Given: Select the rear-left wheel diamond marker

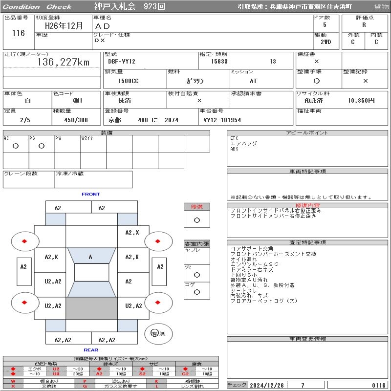Looking at the screenshot, I should (x=24, y=302).
